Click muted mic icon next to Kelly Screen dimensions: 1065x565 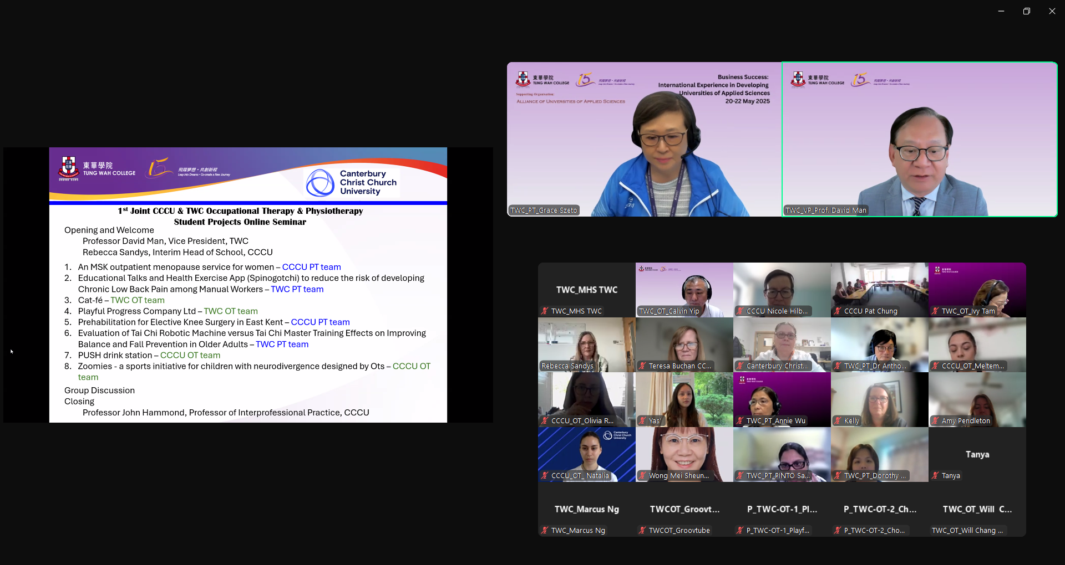(838, 421)
